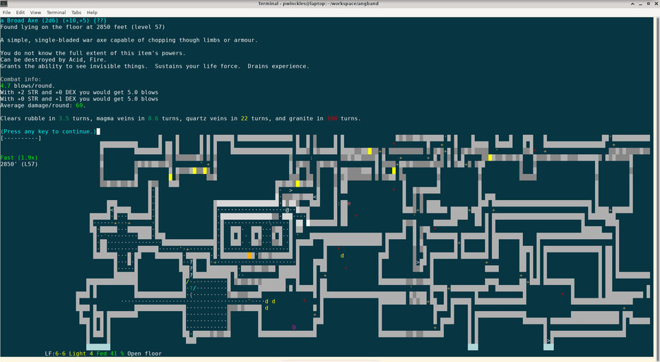Click the LF:6-6 level feeling status
The height and width of the screenshot is (362, 660).
click(x=55, y=353)
